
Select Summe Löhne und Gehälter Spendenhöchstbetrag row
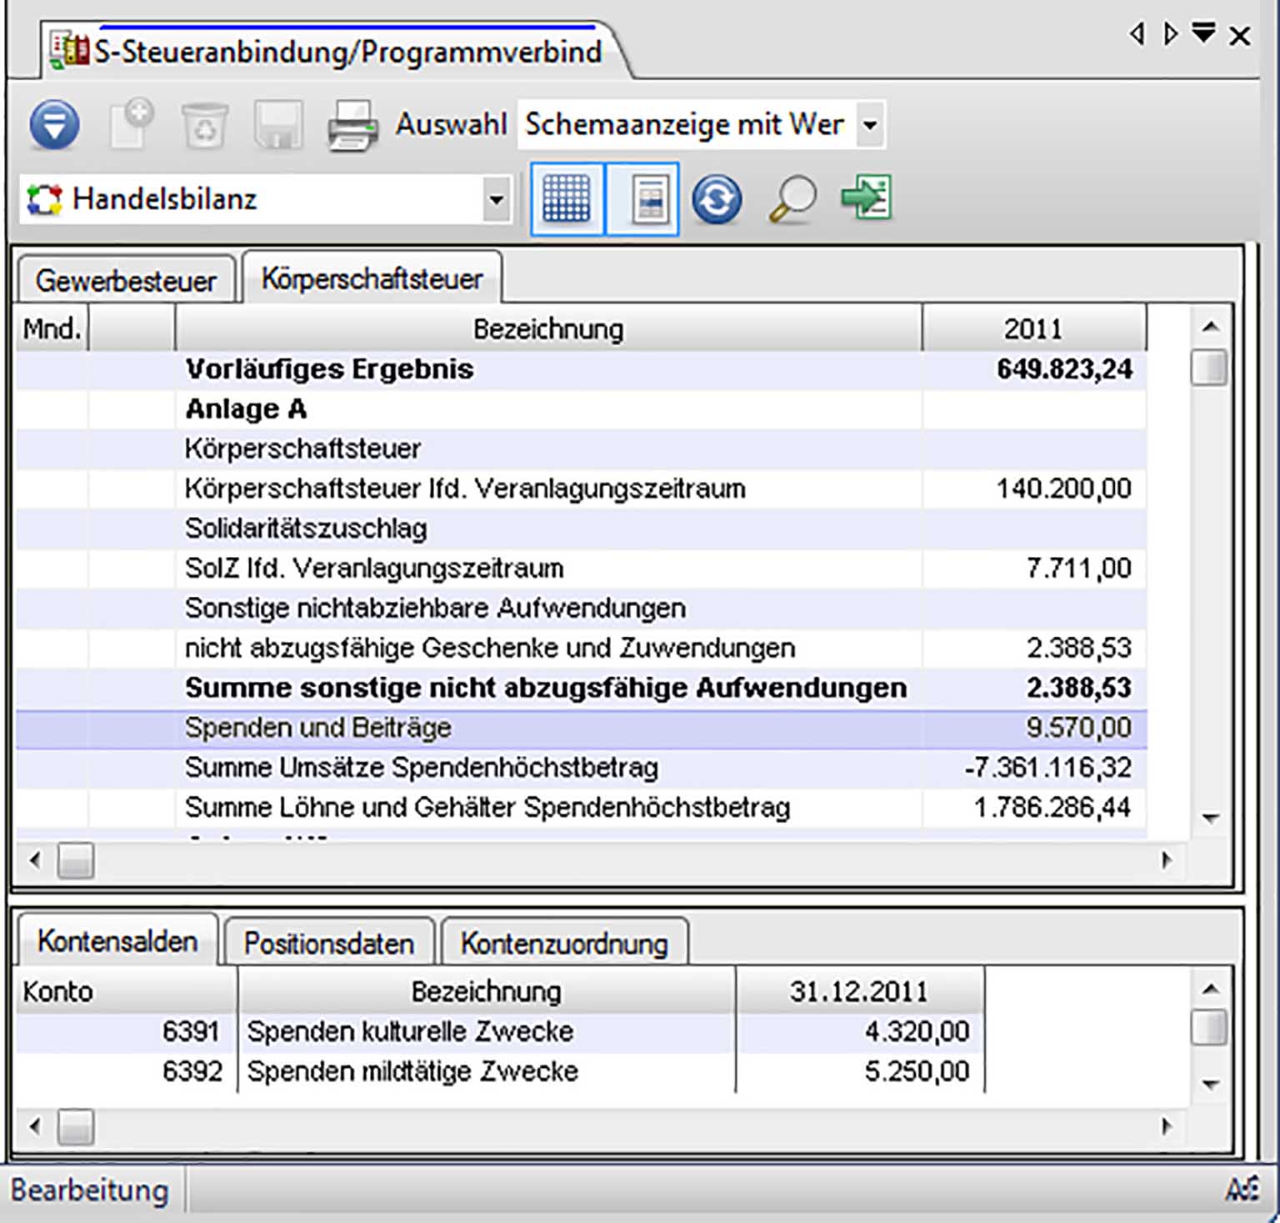[581, 808]
